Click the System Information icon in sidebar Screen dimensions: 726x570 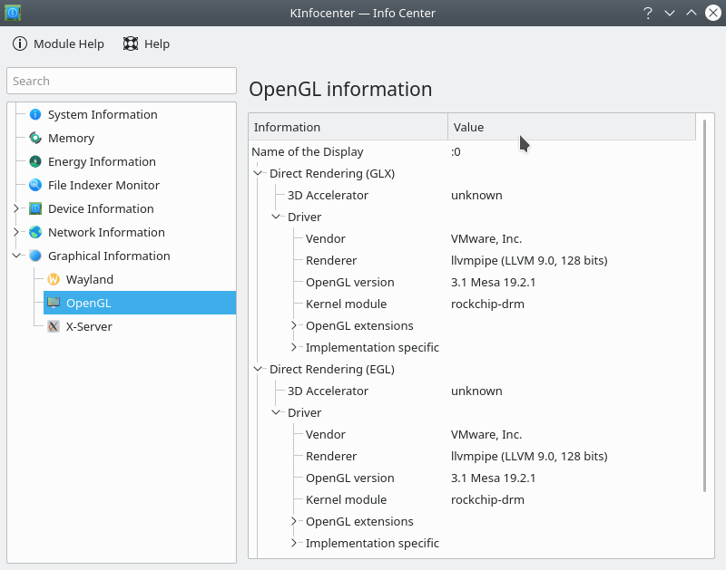pyautogui.click(x=35, y=114)
